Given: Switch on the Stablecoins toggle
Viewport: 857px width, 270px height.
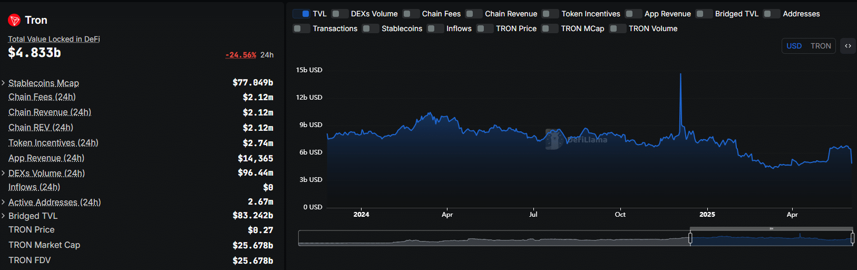Looking at the screenshot, I should pos(371,28).
